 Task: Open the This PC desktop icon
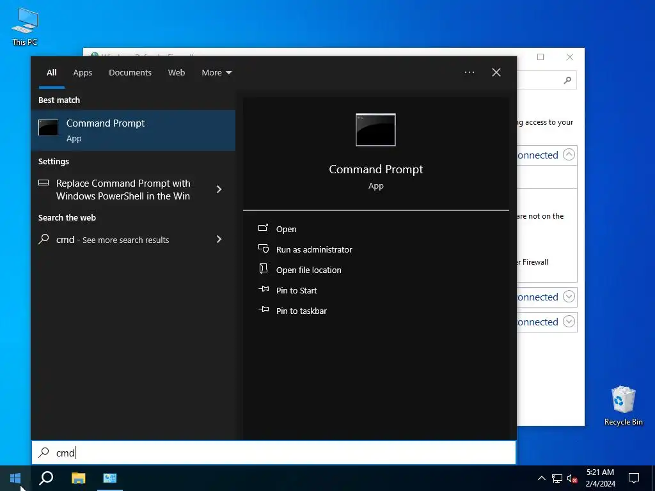[x=25, y=26]
